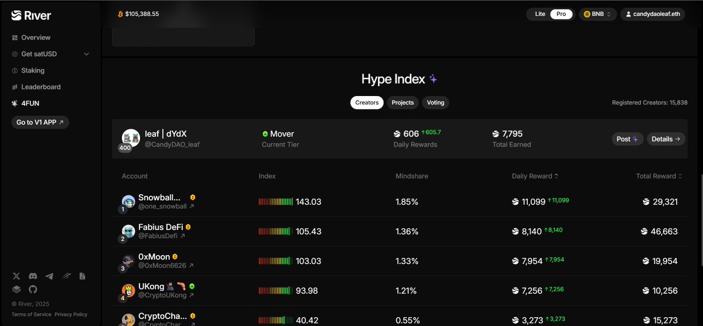
Task: Open the Discord icon in sidebar footer
Action: click(33, 276)
